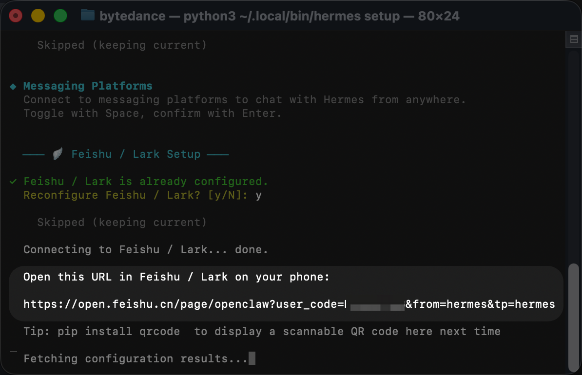Click the 'Reconfigure Feishu / Lark? [y/N]' prompt
This screenshot has height=375, width=582.
136,195
